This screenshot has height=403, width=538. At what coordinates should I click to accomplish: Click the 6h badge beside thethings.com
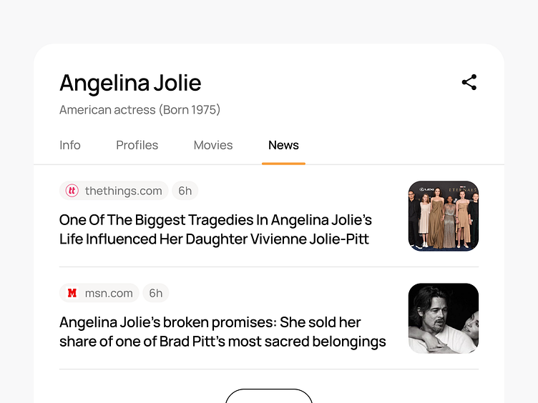[185, 191]
